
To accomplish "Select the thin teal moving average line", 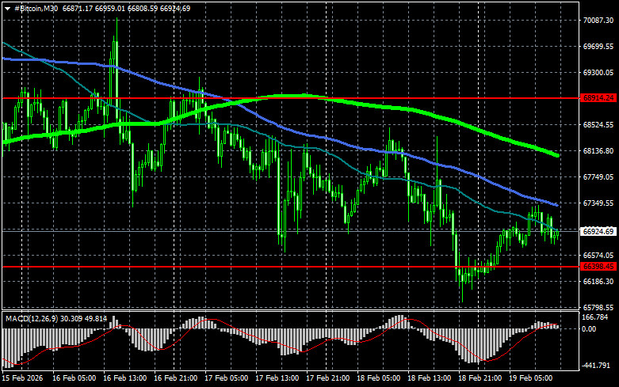I will coord(339,157).
